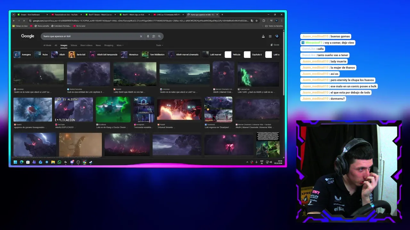Go to Google homepage via logo
This screenshot has width=410, height=230.
[28, 36]
